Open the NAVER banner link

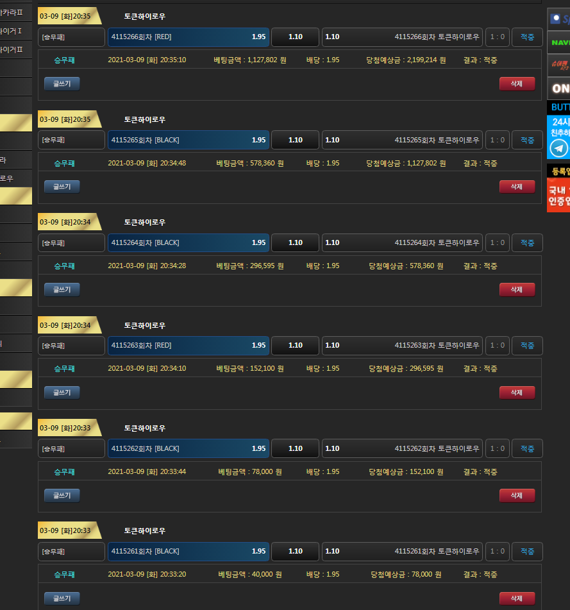[x=558, y=42]
